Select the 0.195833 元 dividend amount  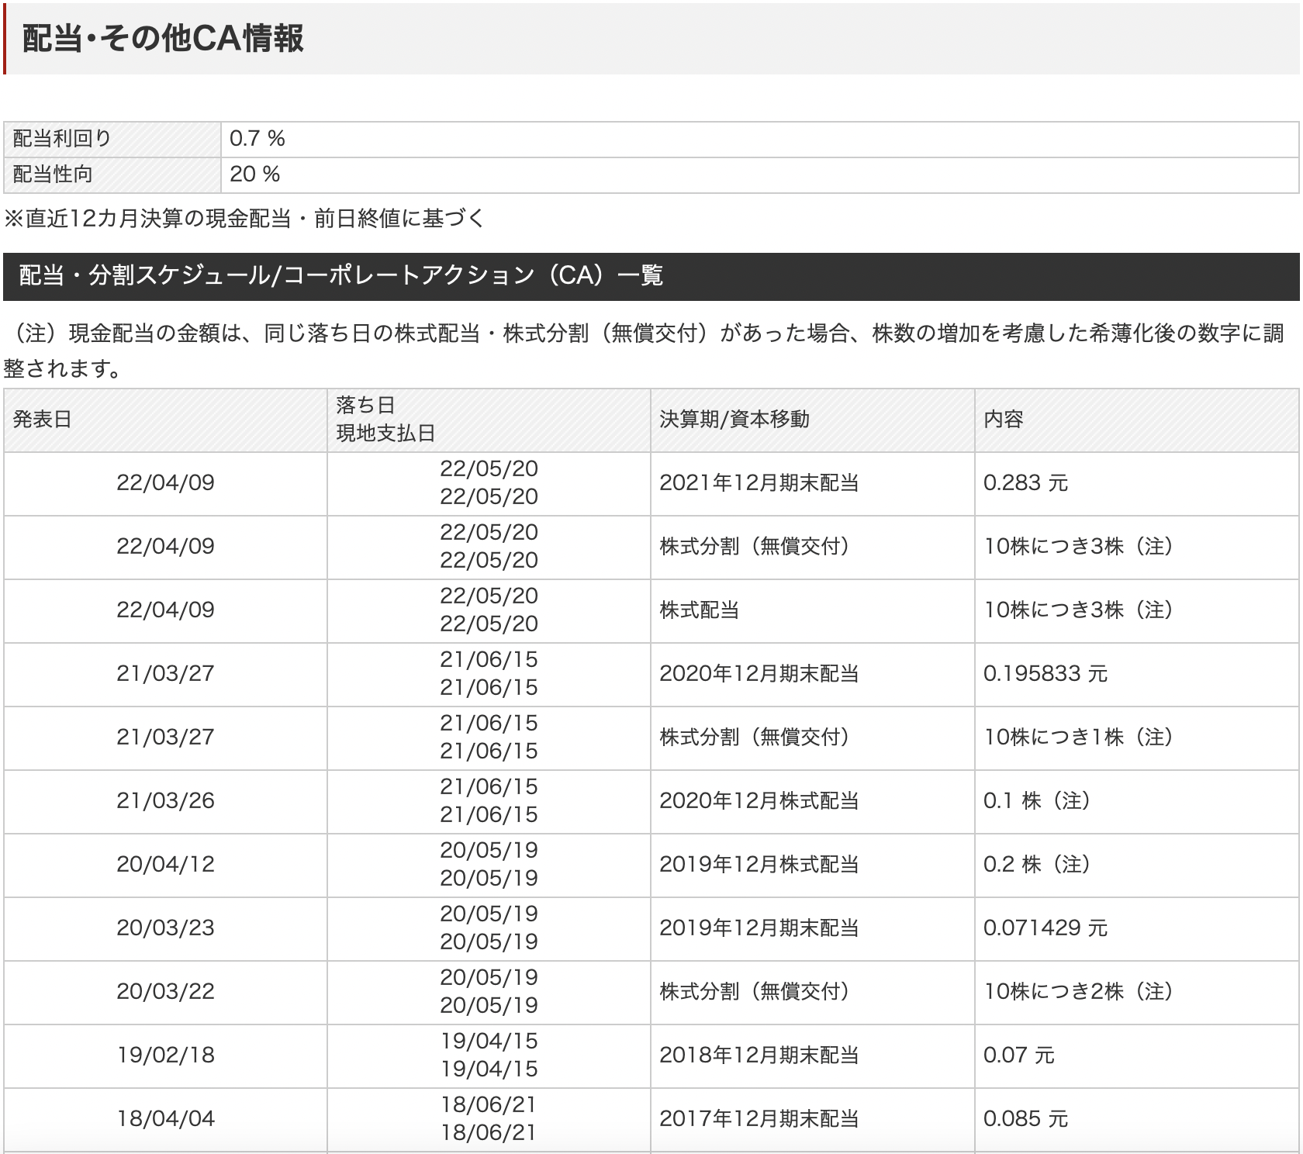pyautogui.click(x=1046, y=674)
